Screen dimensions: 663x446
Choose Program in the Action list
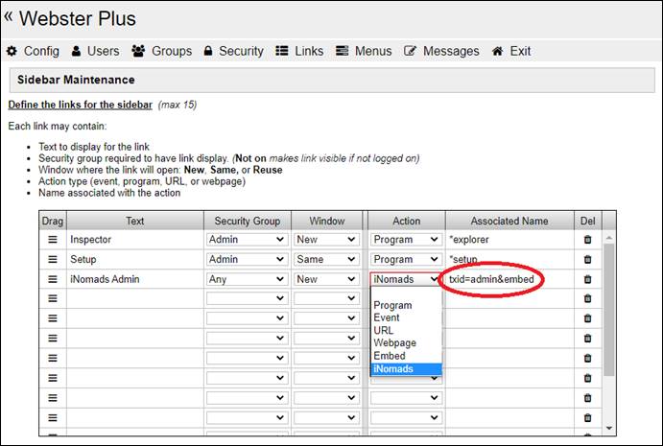coord(407,305)
